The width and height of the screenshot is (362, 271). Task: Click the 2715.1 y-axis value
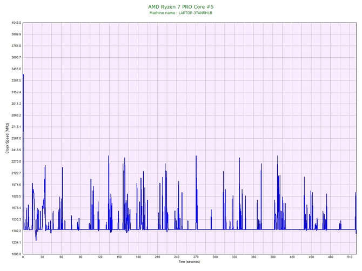[16, 127]
